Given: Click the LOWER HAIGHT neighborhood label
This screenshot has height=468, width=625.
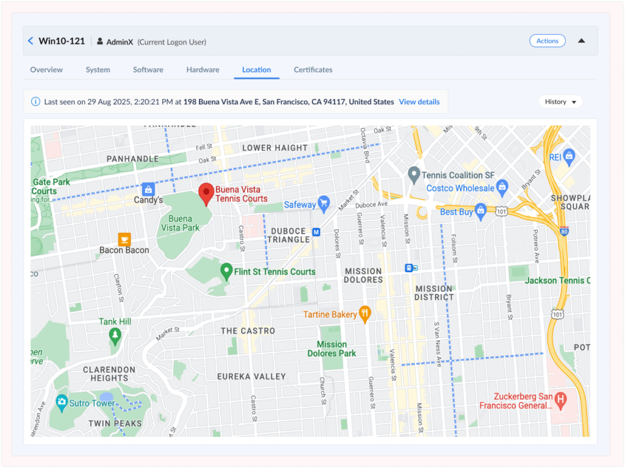Looking at the screenshot, I should 275,148.
